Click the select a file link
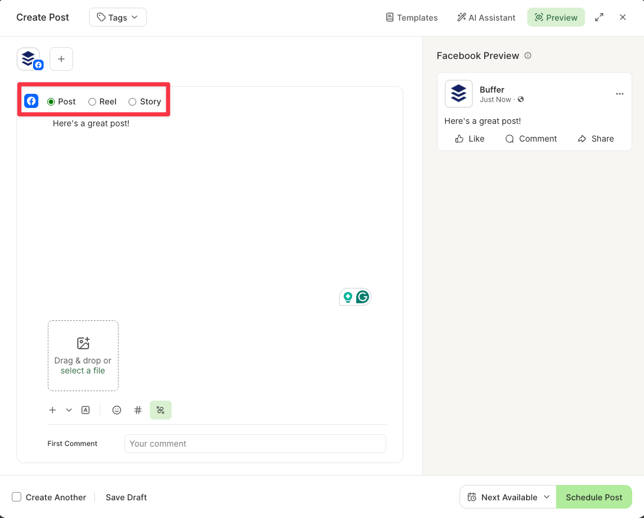The image size is (644, 518). [83, 371]
